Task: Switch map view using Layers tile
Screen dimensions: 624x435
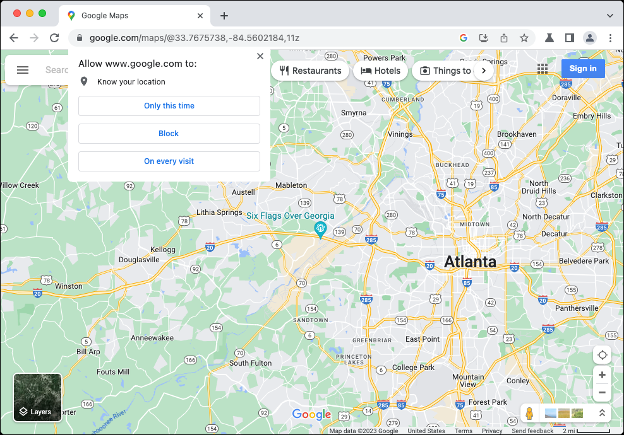Action: coord(38,397)
